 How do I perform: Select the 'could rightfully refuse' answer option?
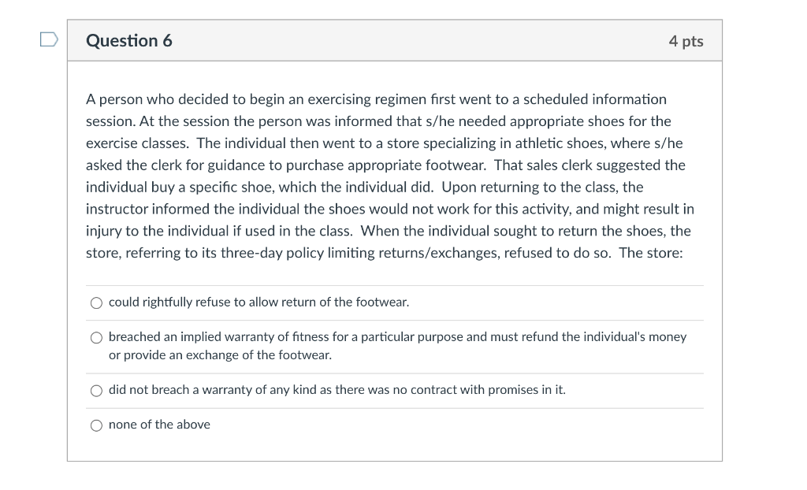point(96,302)
